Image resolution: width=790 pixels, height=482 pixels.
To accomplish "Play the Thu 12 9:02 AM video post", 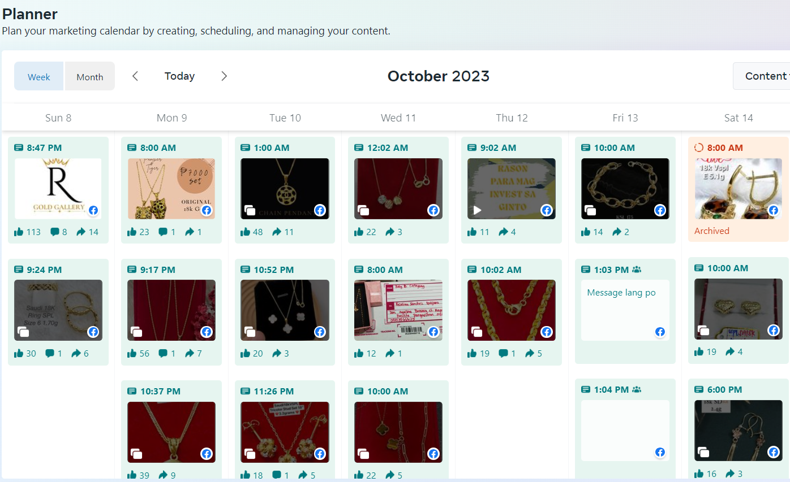I will pyautogui.click(x=477, y=210).
